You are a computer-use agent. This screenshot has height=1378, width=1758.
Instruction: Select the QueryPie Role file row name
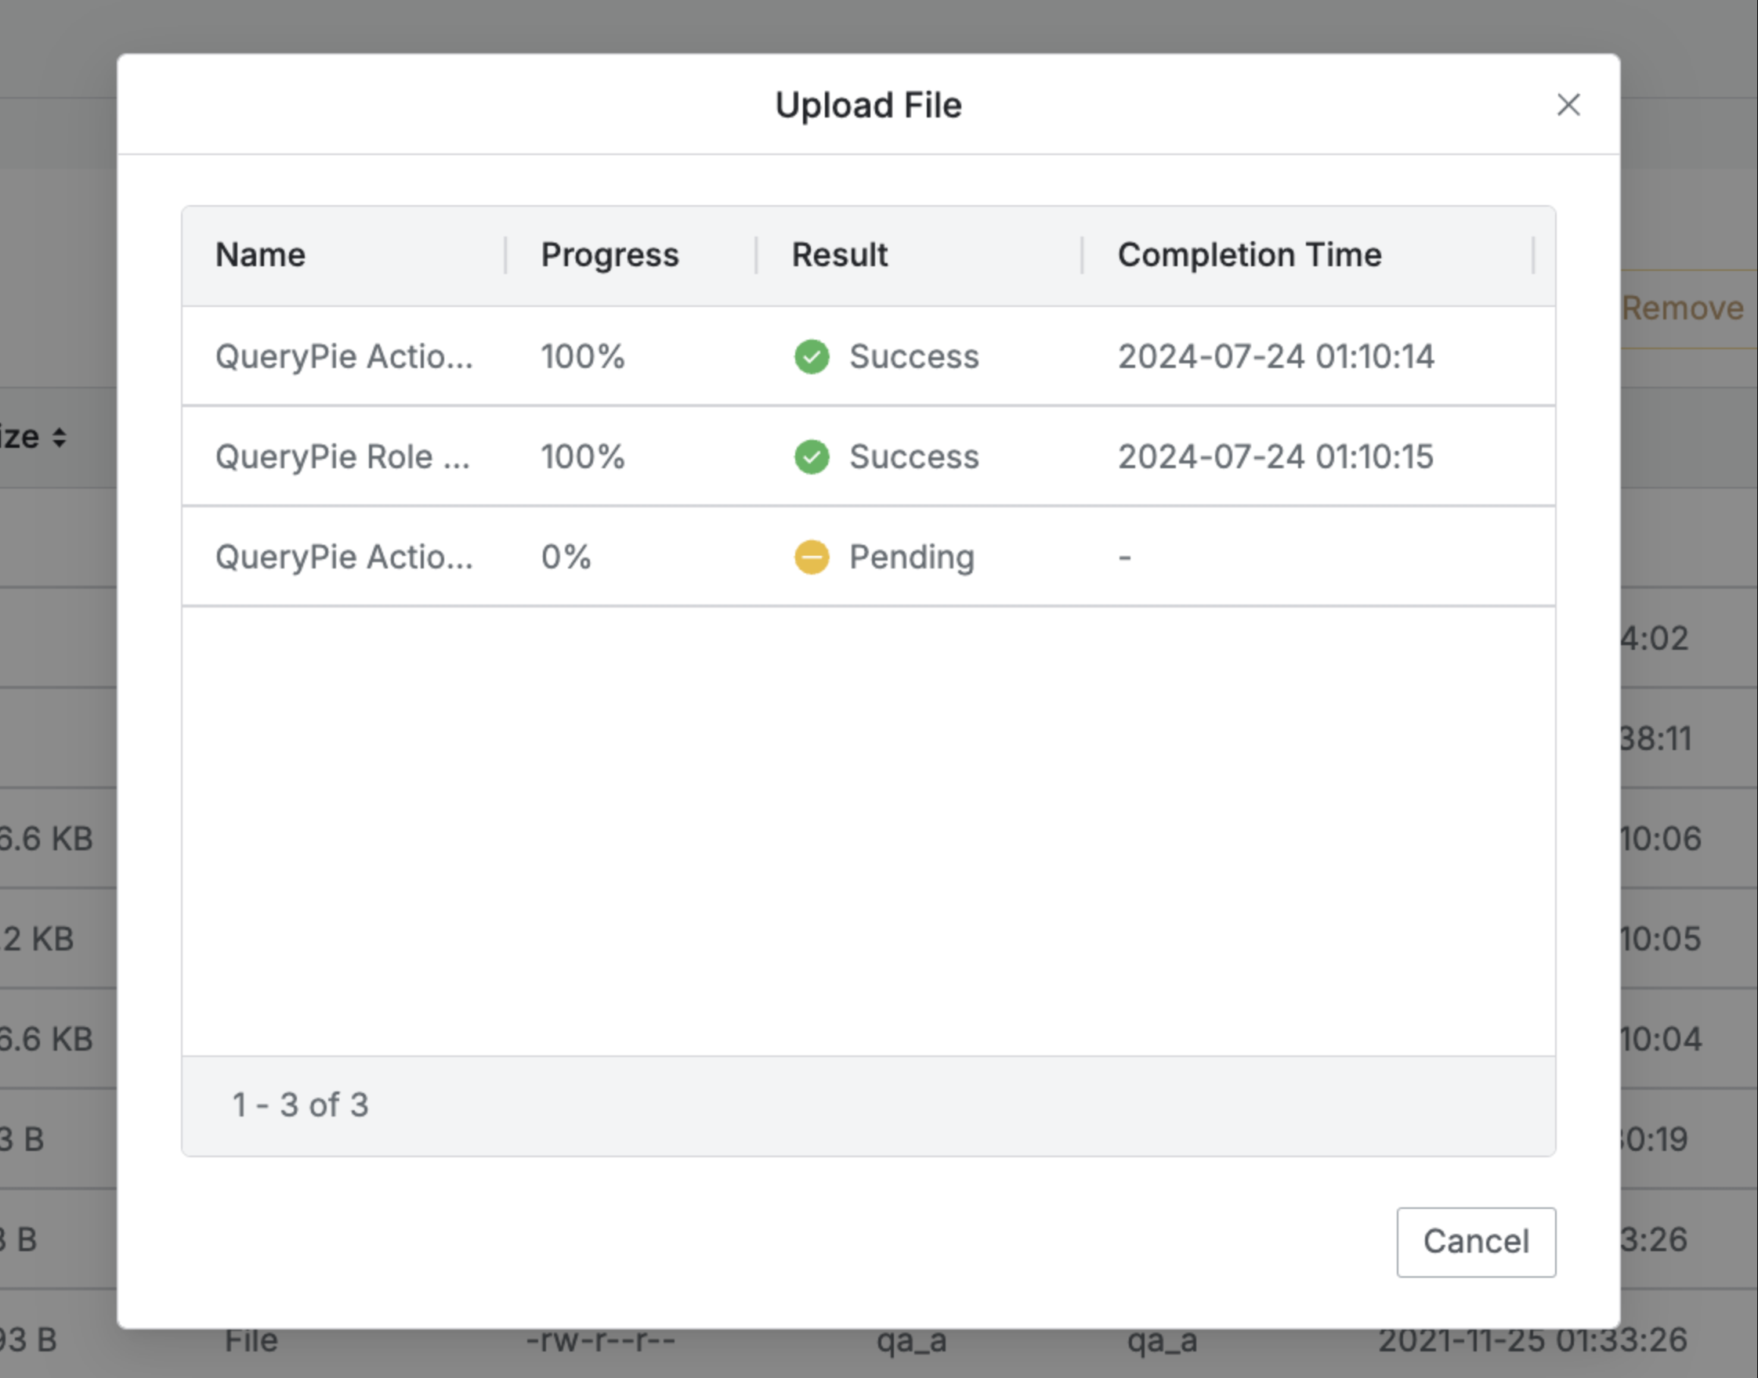point(342,456)
